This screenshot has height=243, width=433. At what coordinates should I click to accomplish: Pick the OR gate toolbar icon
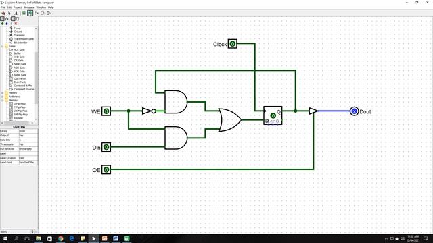point(49,13)
